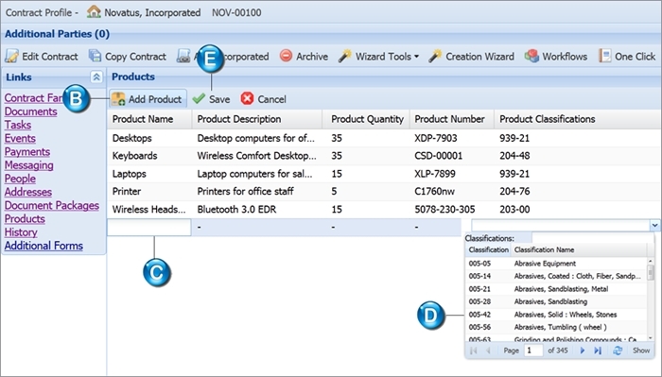662x377 pixels.
Task: Open the Additional Forms link
Action: [44, 246]
